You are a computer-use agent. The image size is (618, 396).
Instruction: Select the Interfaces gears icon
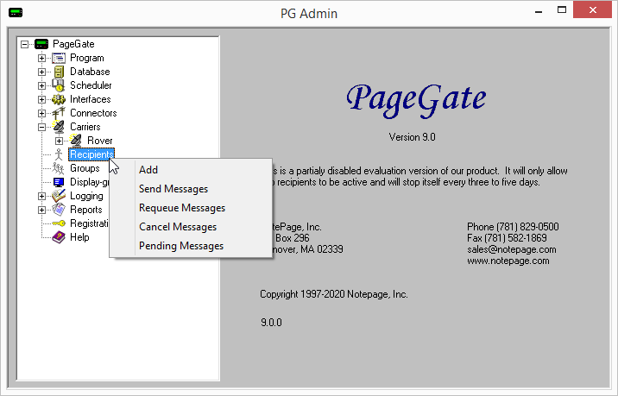59,100
